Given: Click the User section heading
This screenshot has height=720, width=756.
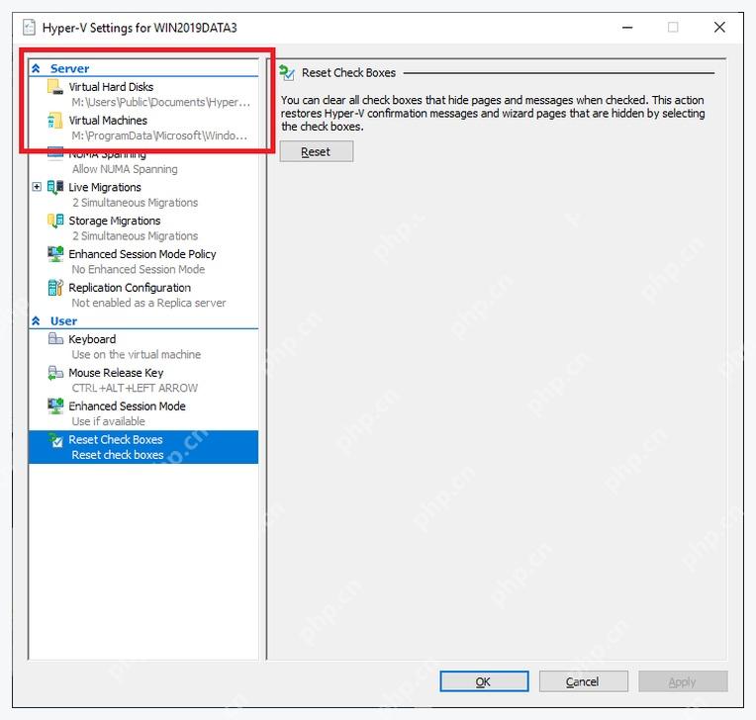Looking at the screenshot, I should tap(63, 321).
